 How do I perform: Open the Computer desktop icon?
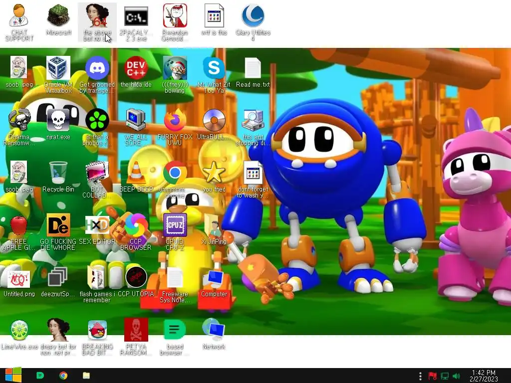click(214, 278)
